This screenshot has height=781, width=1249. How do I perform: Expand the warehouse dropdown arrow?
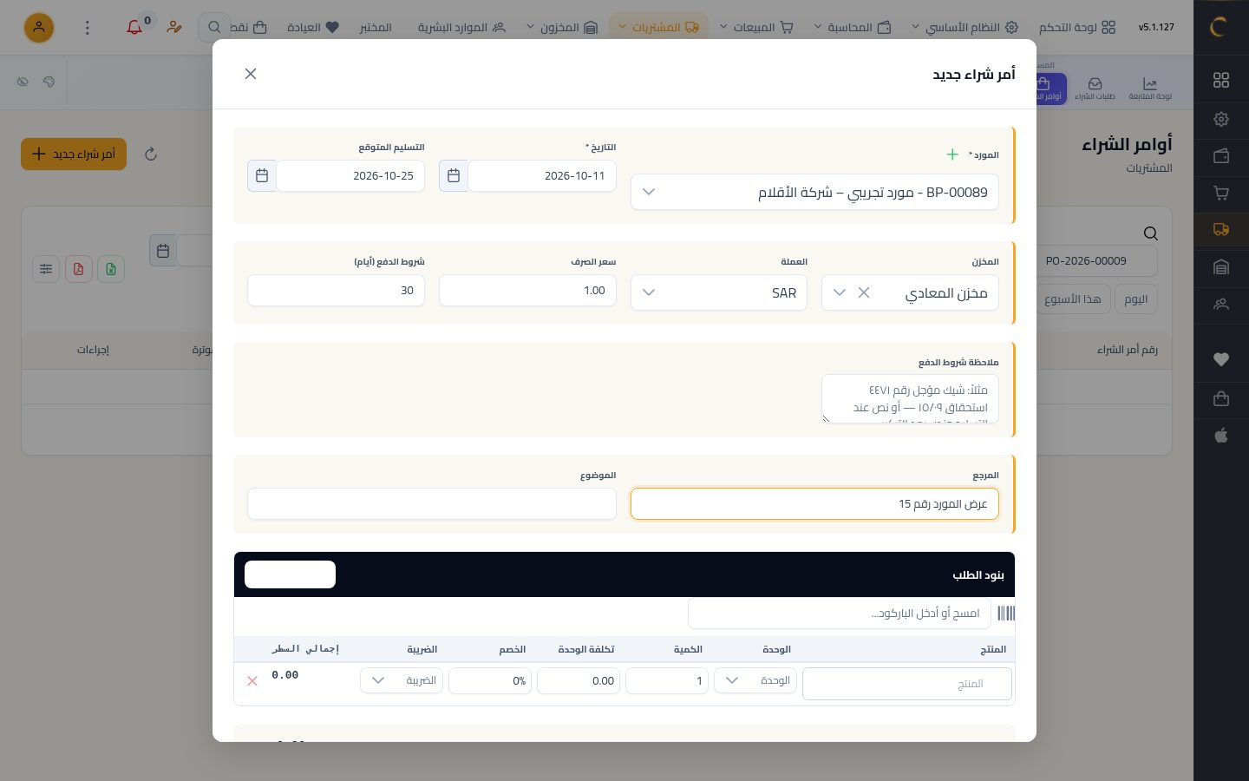coord(840,292)
